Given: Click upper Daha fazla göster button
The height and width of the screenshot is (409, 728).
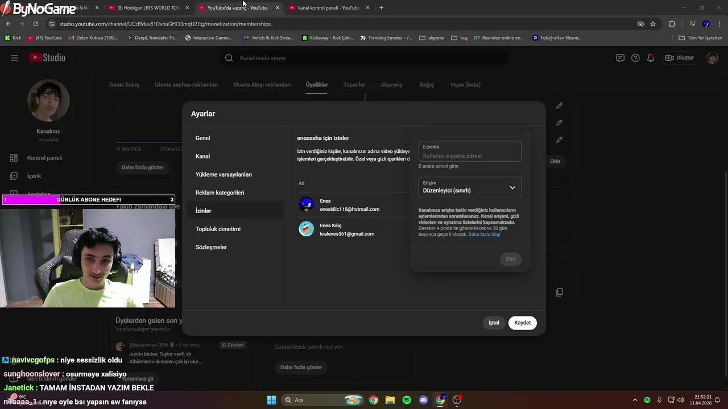Looking at the screenshot, I should click(x=142, y=168).
